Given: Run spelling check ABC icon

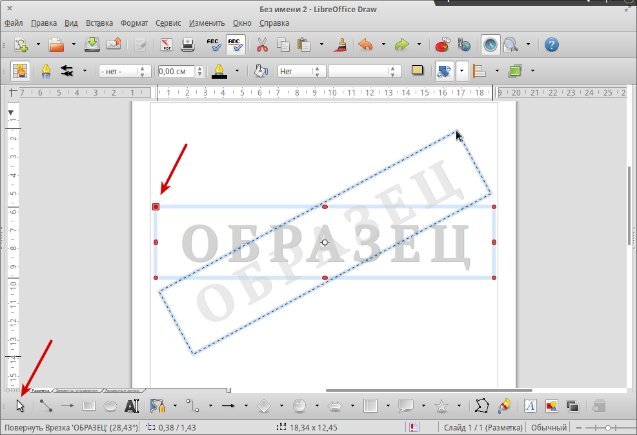Looking at the screenshot, I should click(x=214, y=45).
